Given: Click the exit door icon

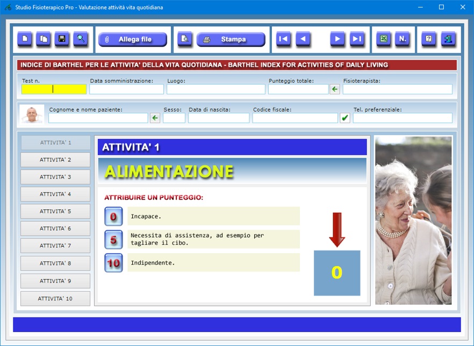Looking at the screenshot, I should tap(448, 39).
